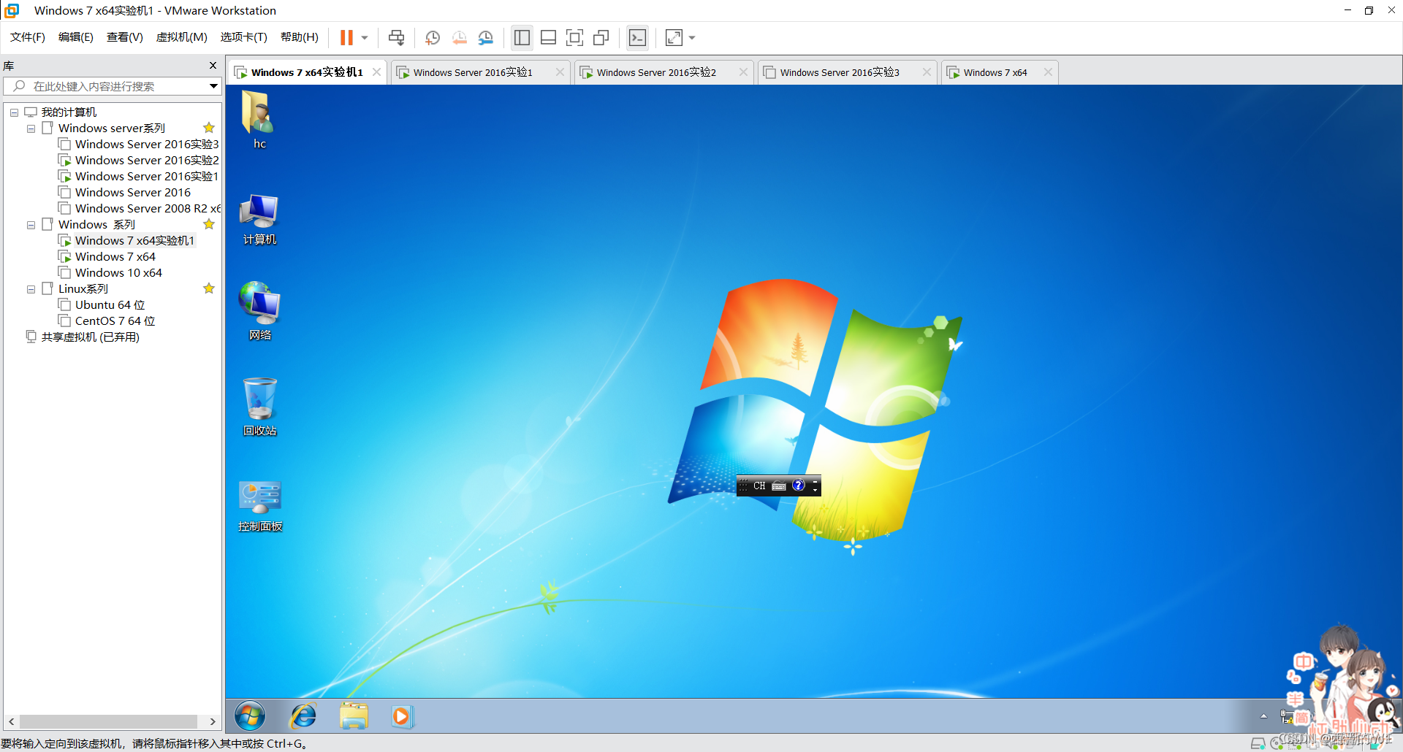Click the stretch guest display icon

pyautogui.click(x=674, y=37)
